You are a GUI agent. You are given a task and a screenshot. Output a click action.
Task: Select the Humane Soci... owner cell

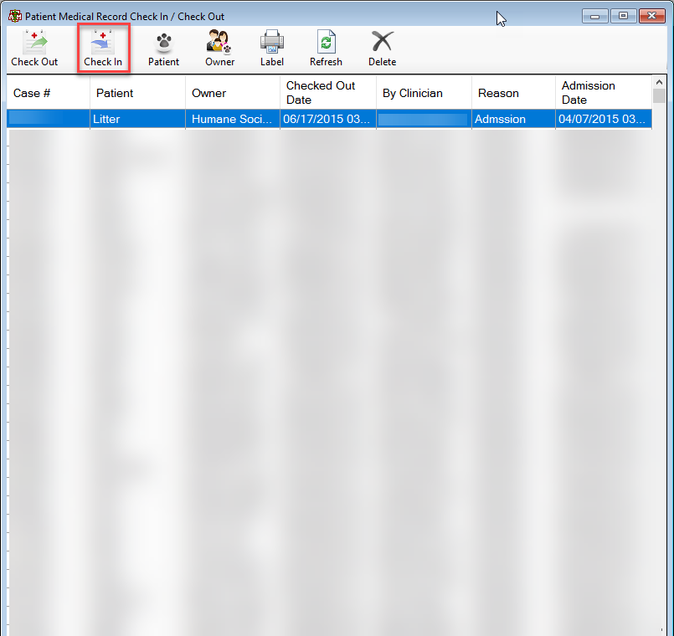(x=233, y=119)
